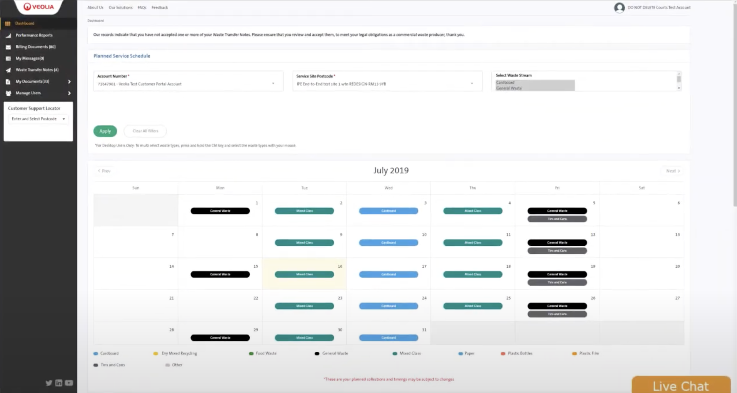
Task: Open the Service Site Postcode dropdown
Action: 387,84
